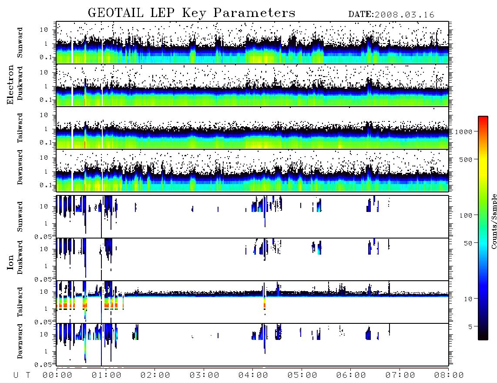Click the '0.05' tick of Ion Dawnward panel

click(43, 365)
